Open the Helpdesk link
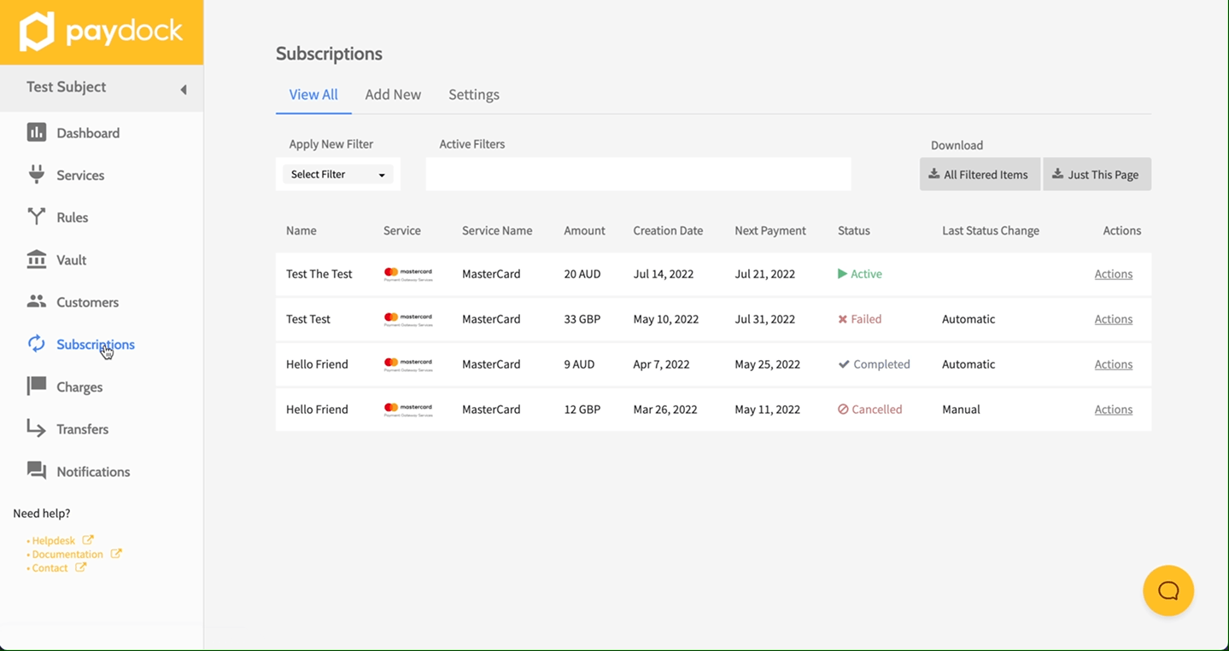The height and width of the screenshot is (651, 1229). tap(54, 540)
